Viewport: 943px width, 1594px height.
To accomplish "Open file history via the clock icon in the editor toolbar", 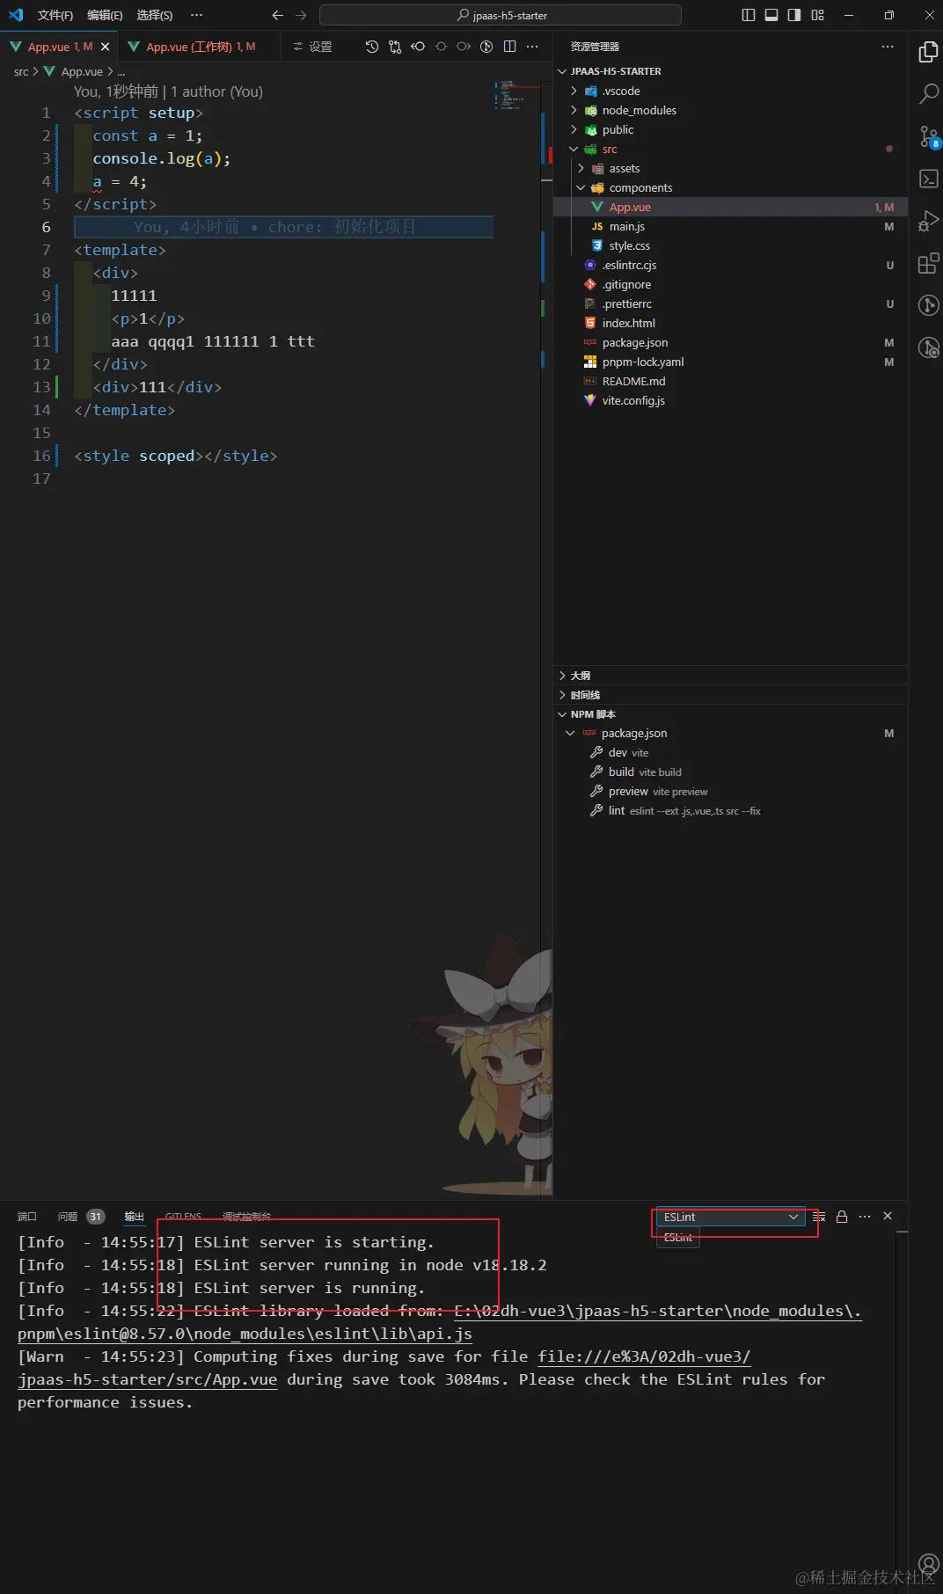I will tap(372, 47).
